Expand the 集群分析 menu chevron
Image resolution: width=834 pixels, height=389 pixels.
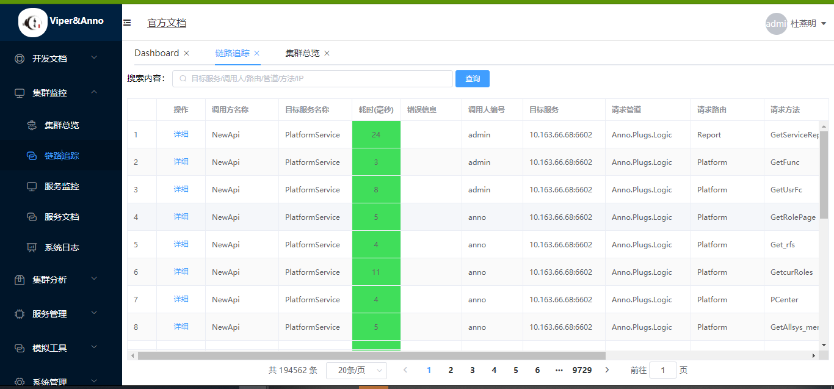(x=94, y=279)
